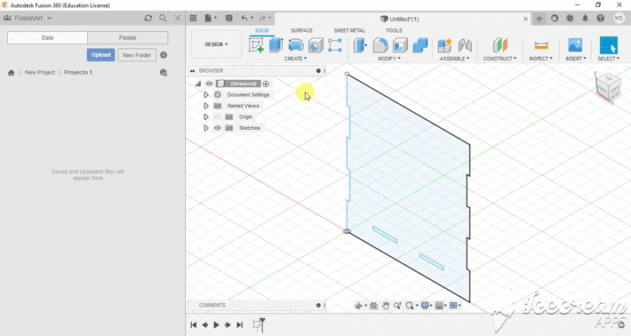Select the Create Sketch tool

pyautogui.click(x=256, y=45)
